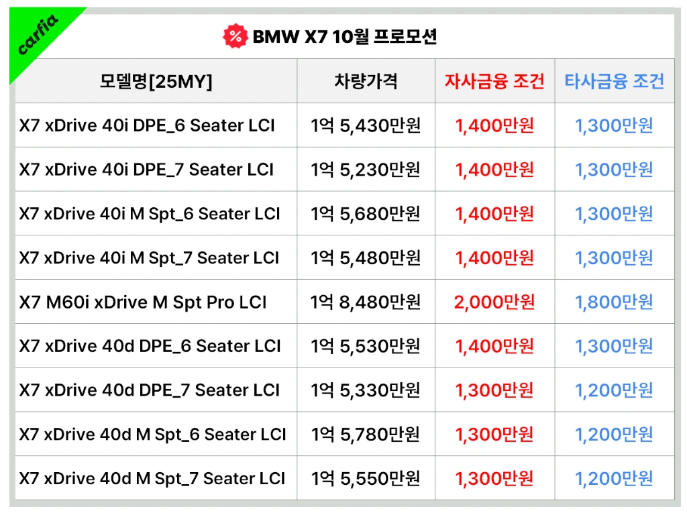Screen dimensions: 687x513
Task: Click X7 xDrive 40i M Spt_6 Seater model name
Action: coord(150,214)
